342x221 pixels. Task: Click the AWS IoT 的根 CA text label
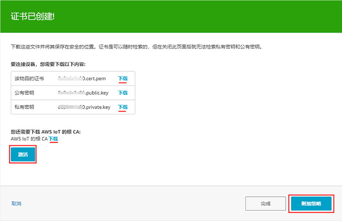coord(29,139)
